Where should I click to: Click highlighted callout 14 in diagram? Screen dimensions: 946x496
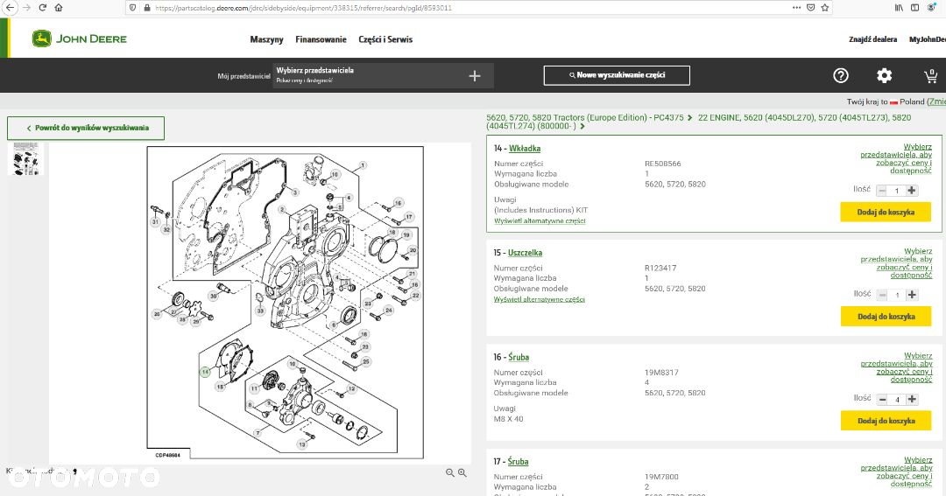tap(205, 372)
